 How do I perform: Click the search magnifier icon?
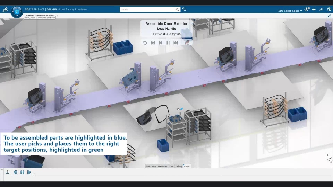(x=177, y=10)
